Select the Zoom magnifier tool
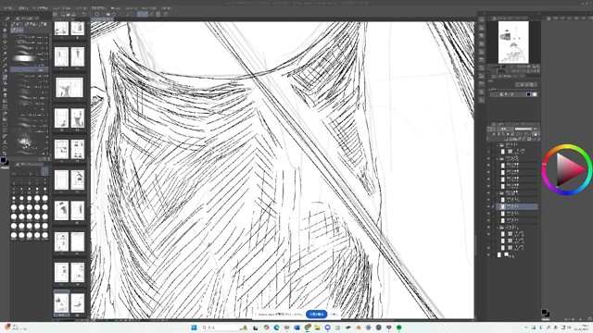 tap(5, 24)
